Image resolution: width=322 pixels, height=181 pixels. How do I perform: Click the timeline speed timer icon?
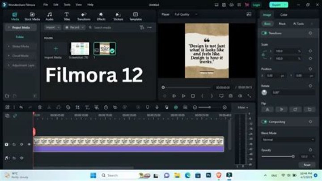pyautogui.click(x=106, y=107)
